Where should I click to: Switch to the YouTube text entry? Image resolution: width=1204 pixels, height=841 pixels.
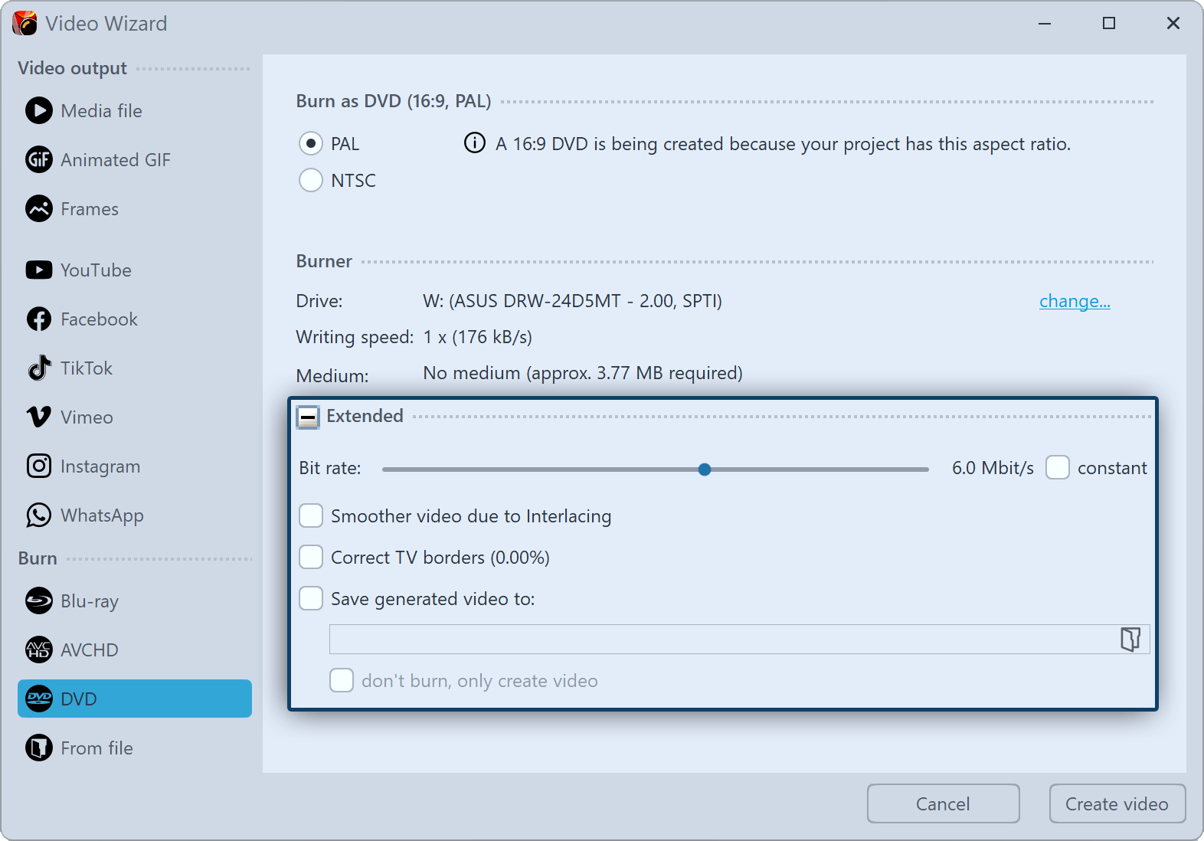pyautogui.click(x=97, y=270)
